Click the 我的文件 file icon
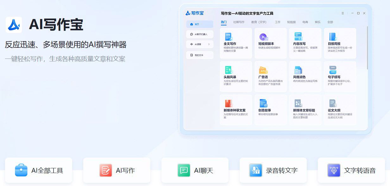Viewport: 390px width, 186px height. click(x=192, y=55)
